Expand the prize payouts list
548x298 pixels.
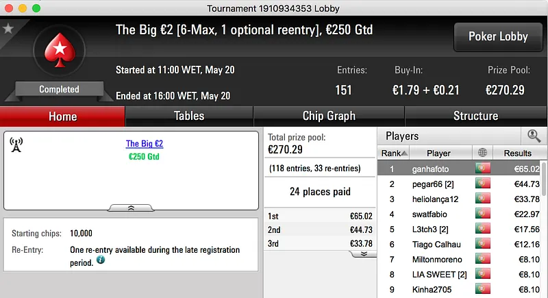[364, 253]
